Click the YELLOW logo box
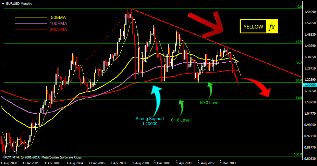 tap(253, 27)
